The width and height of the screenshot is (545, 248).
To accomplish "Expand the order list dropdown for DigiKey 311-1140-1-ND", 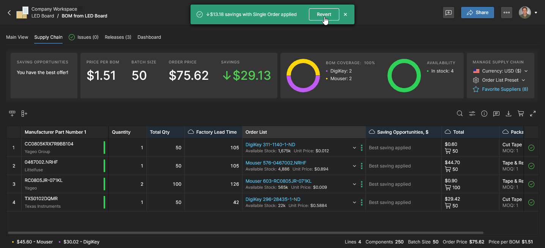I will tap(354, 148).
